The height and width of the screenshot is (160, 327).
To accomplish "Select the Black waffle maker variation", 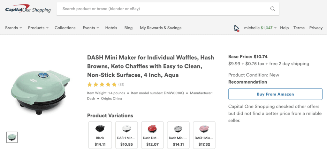I will [100, 135].
